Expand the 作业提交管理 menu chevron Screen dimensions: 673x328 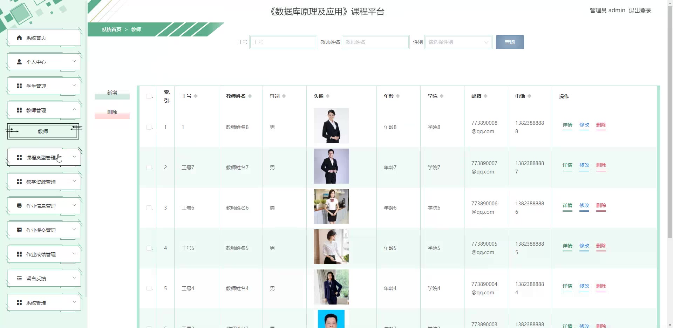pos(74,230)
